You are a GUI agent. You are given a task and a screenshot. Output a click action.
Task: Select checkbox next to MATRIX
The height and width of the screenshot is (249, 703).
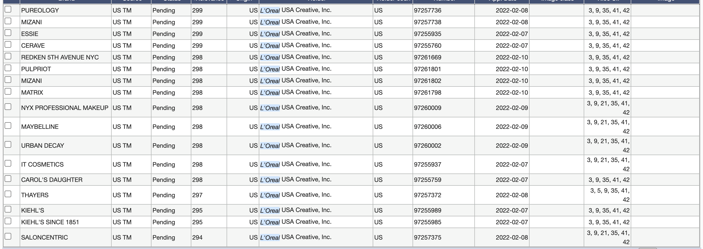click(x=8, y=91)
